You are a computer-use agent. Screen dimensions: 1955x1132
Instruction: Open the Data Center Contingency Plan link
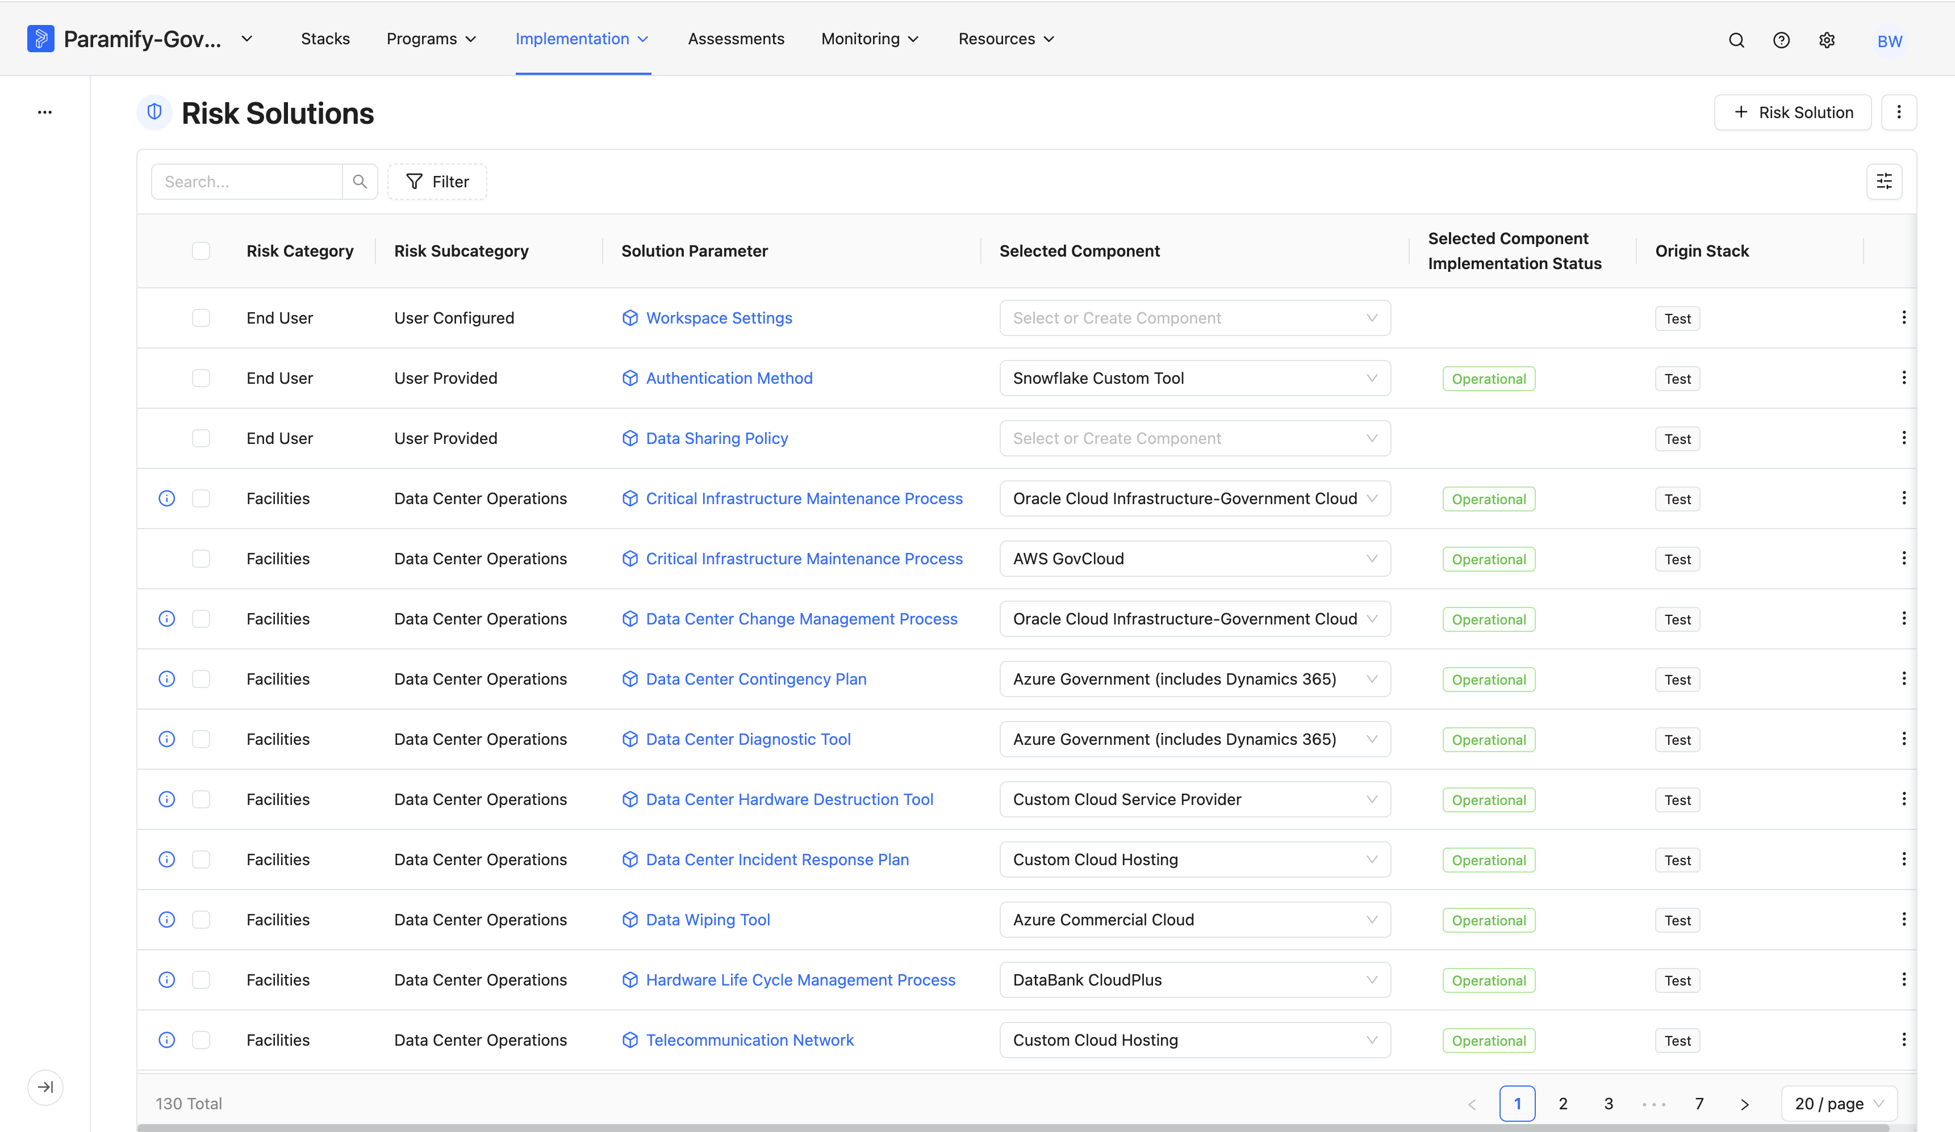(755, 679)
